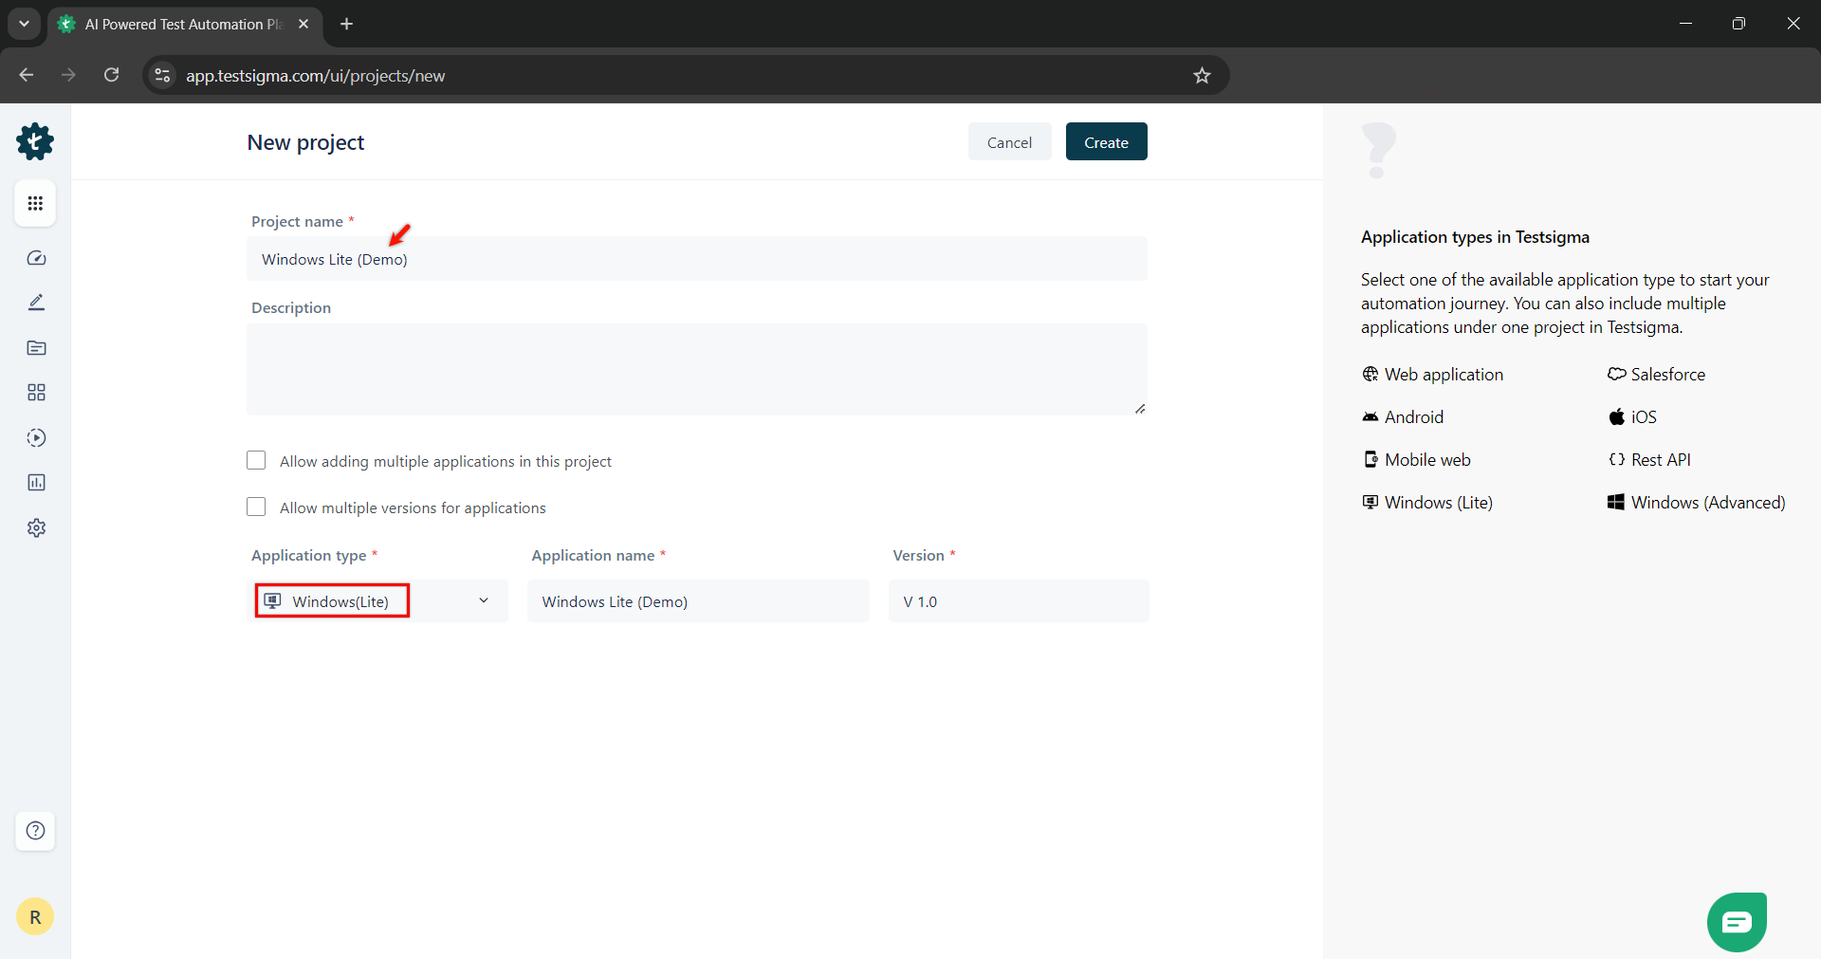Click the 'Mobile web' text
Image resolution: width=1821 pixels, height=959 pixels.
coord(1427,460)
